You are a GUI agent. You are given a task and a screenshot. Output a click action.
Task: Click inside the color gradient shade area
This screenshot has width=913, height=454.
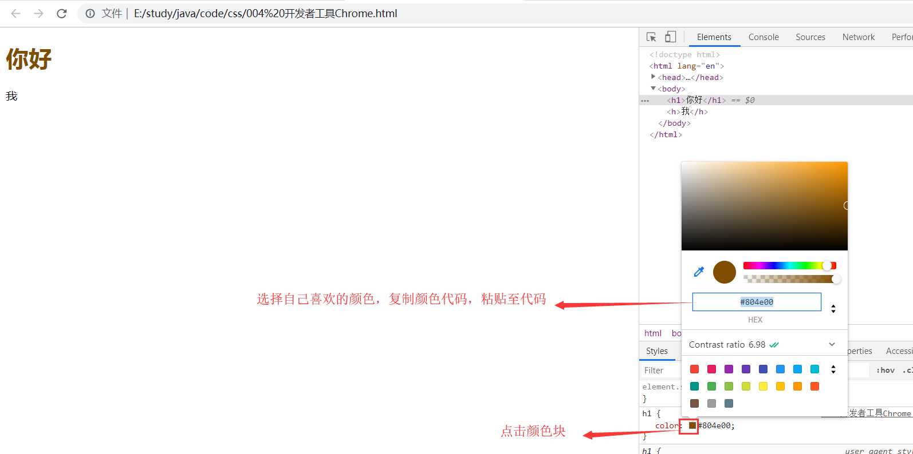pos(765,206)
